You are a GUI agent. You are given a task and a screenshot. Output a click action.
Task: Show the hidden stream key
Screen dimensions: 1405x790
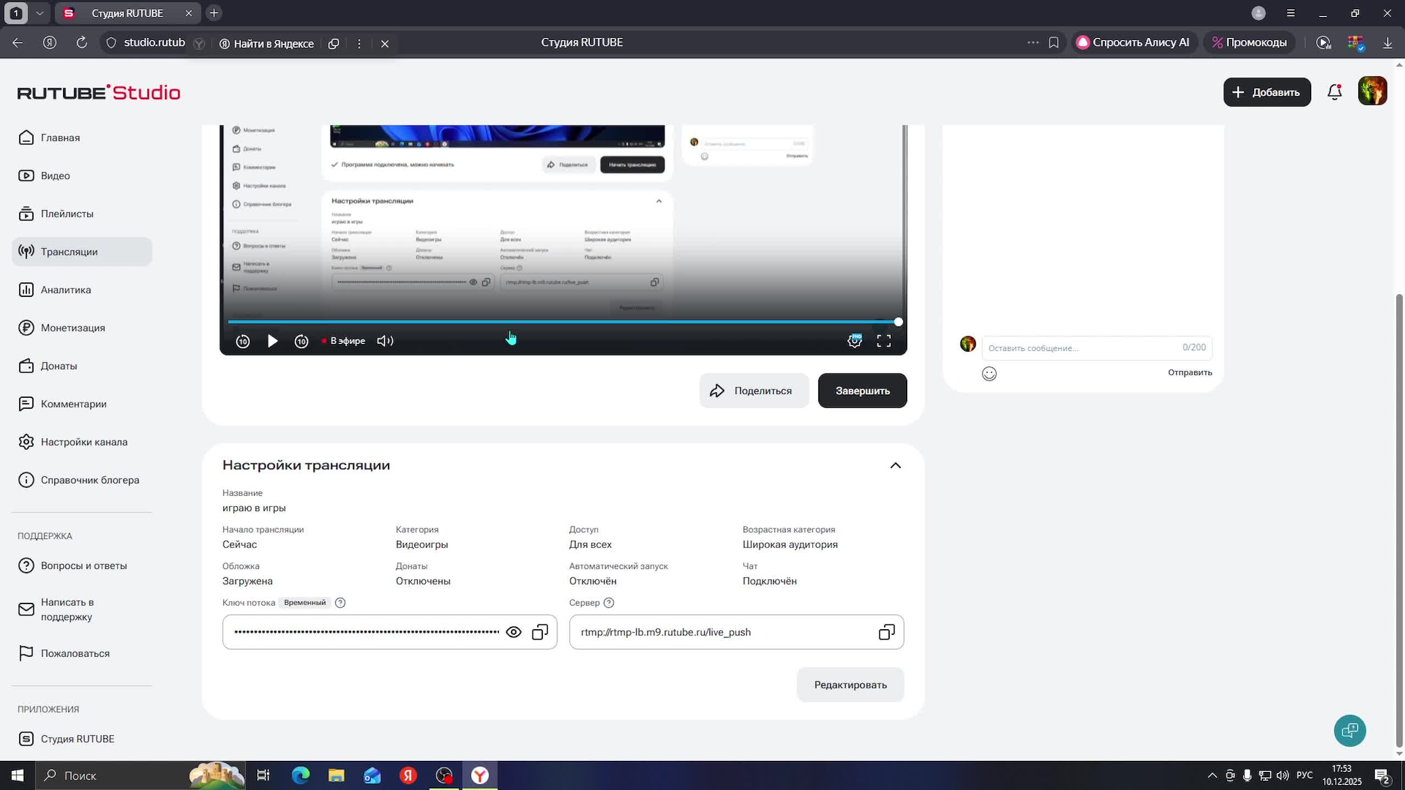tap(513, 632)
